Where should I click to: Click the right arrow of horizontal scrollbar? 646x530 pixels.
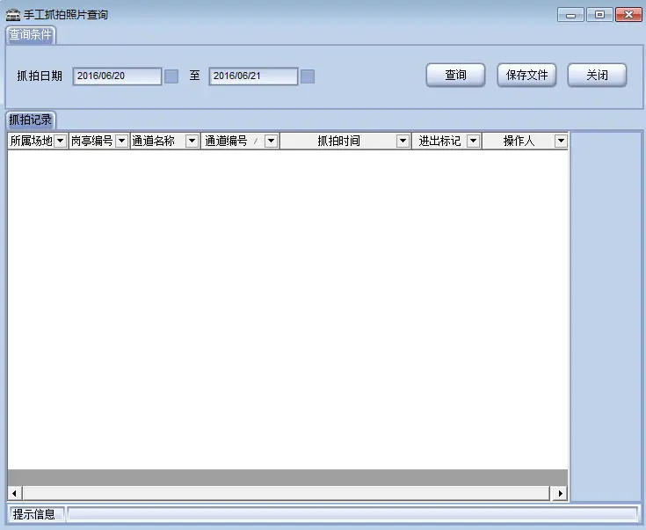pyautogui.click(x=560, y=493)
